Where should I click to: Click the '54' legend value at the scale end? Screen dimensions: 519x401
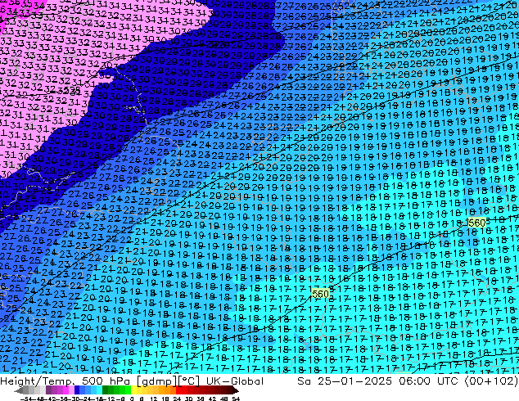click(x=236, y=399)
